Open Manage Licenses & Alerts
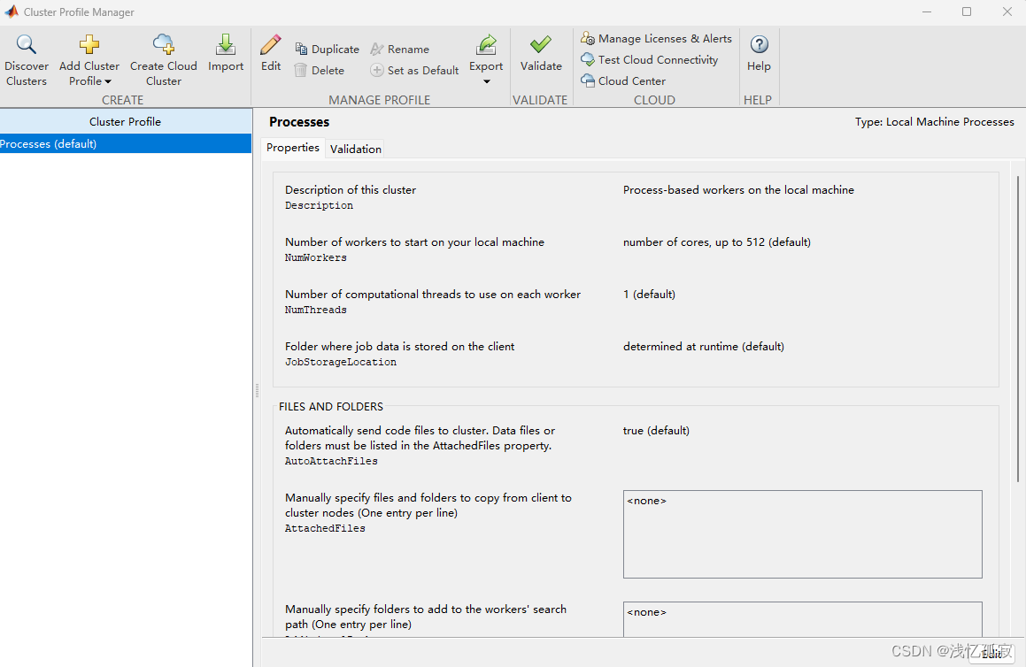The height and width of the screenshot is (667, 1026). pos(656,39)
